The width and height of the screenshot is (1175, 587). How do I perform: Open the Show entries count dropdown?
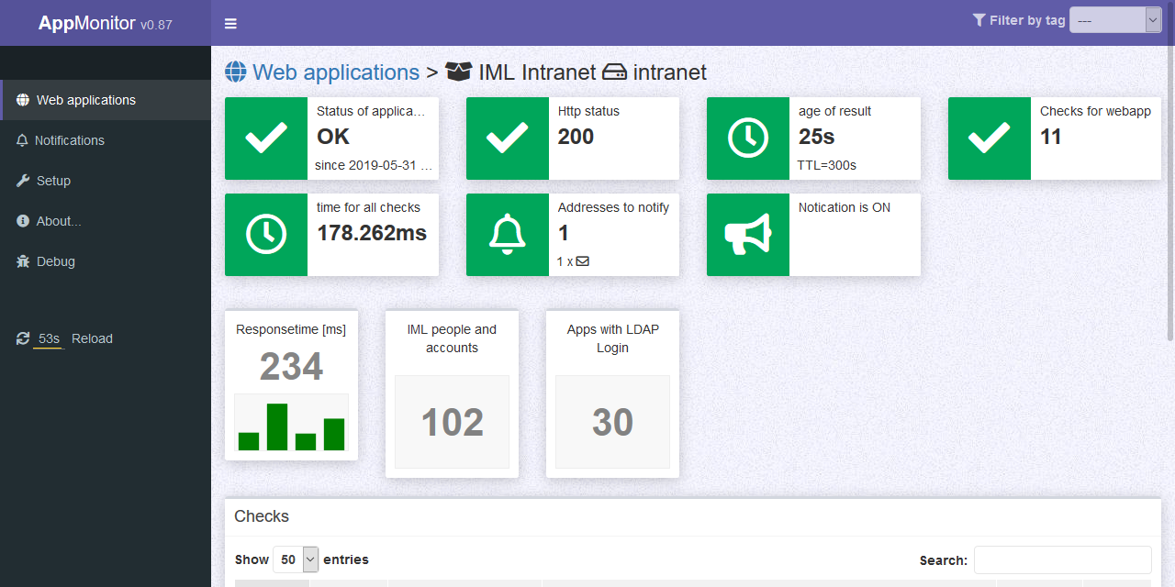coord(296,559)
